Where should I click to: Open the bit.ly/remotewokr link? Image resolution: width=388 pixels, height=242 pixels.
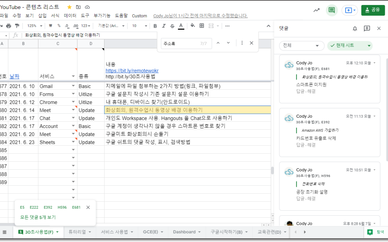point(132,71)
